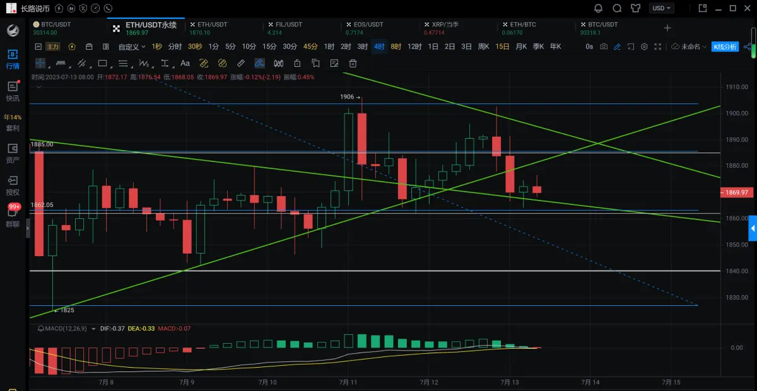Toggle the drawing pencil tool in the top bar
The height and width of the screenshot is (391, 757).
coord(617,47)
